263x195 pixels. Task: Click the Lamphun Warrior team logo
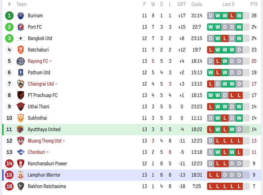pyautogui.click(x=21, y=175)
